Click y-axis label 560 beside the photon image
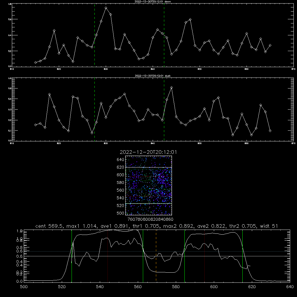 (x=121, y=190)
